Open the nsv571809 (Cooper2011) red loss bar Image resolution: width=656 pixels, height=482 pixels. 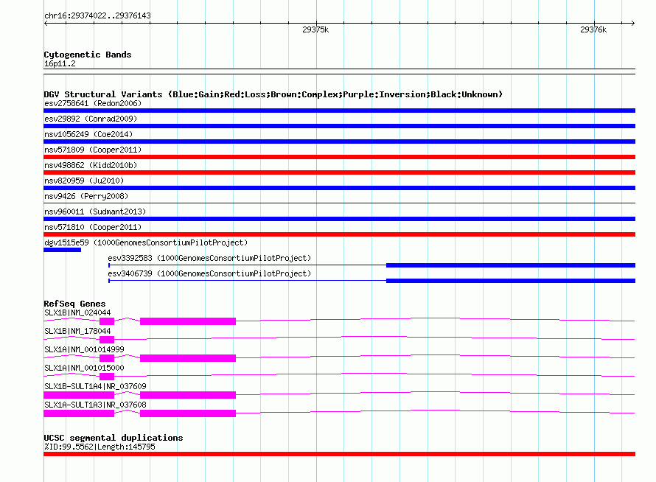(339, 157)
